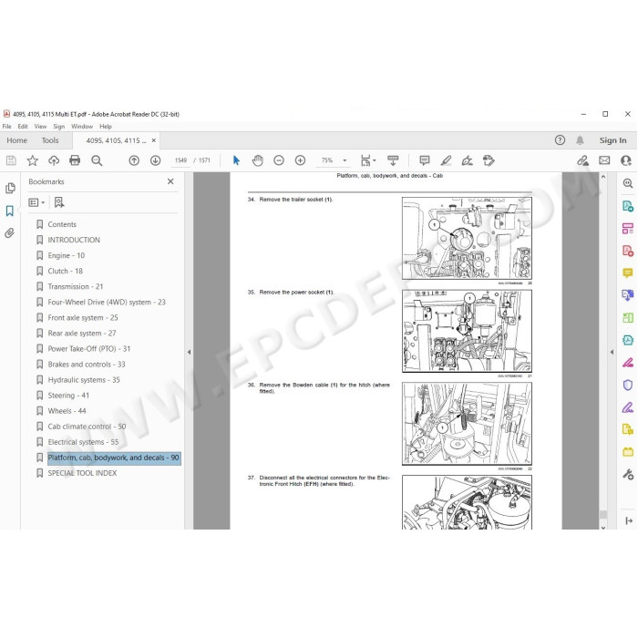Open Four-Wheel Drive (4WD) system bookmark
Screen dimensions: 638x638
[107, 302]
